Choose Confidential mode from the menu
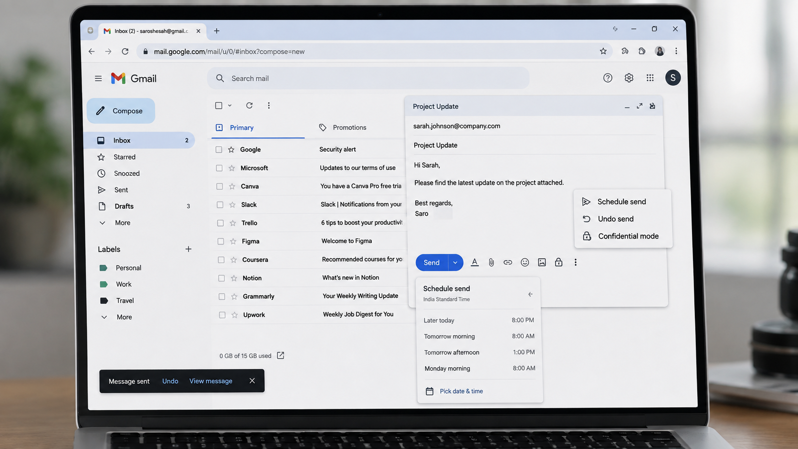The width and height of the screenshot is (798, 449). pos(623,236)
